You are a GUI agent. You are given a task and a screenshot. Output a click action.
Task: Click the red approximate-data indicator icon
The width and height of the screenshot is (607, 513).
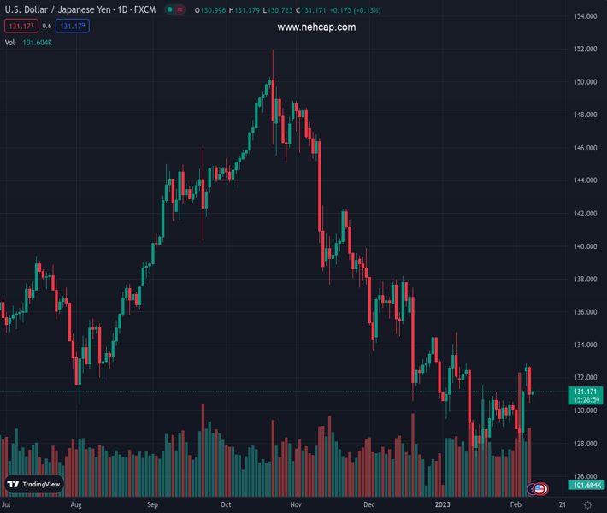pyautogui.click(x=181, y=10)
